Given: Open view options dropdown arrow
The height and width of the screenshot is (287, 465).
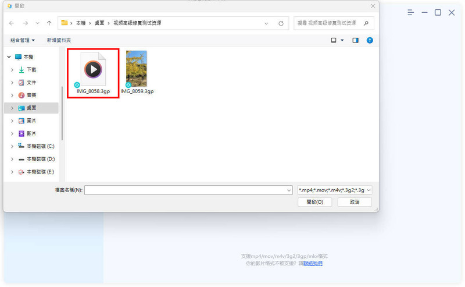Looking at the screenshot, I should (342, 40).
